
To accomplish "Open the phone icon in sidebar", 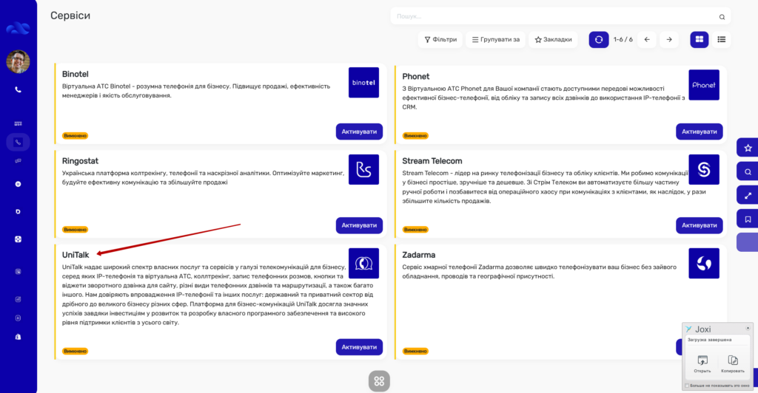I will (18, 90).
